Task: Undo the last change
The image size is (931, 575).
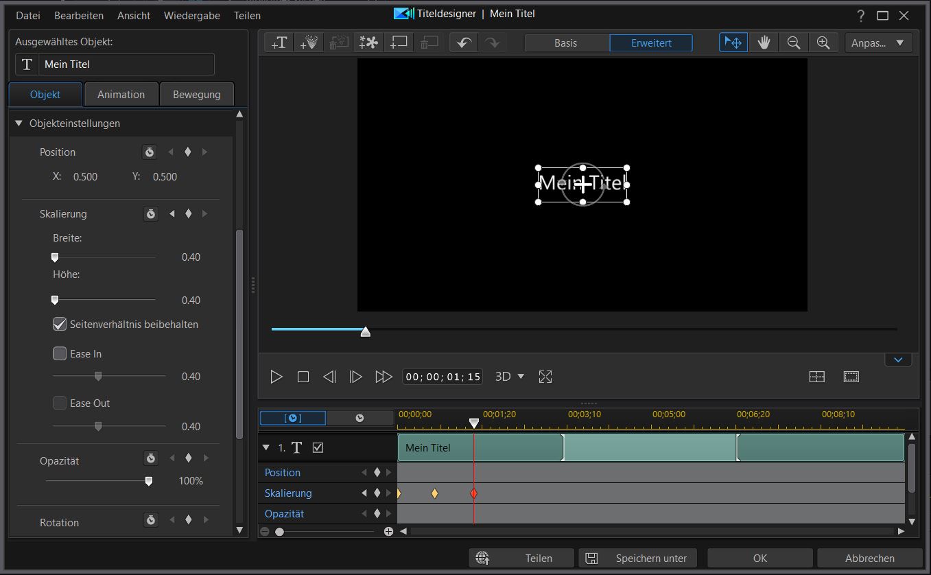Action: (x=462, y=42)
